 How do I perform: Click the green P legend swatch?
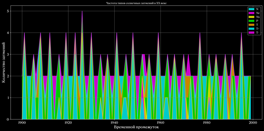(x=251, y=21)
